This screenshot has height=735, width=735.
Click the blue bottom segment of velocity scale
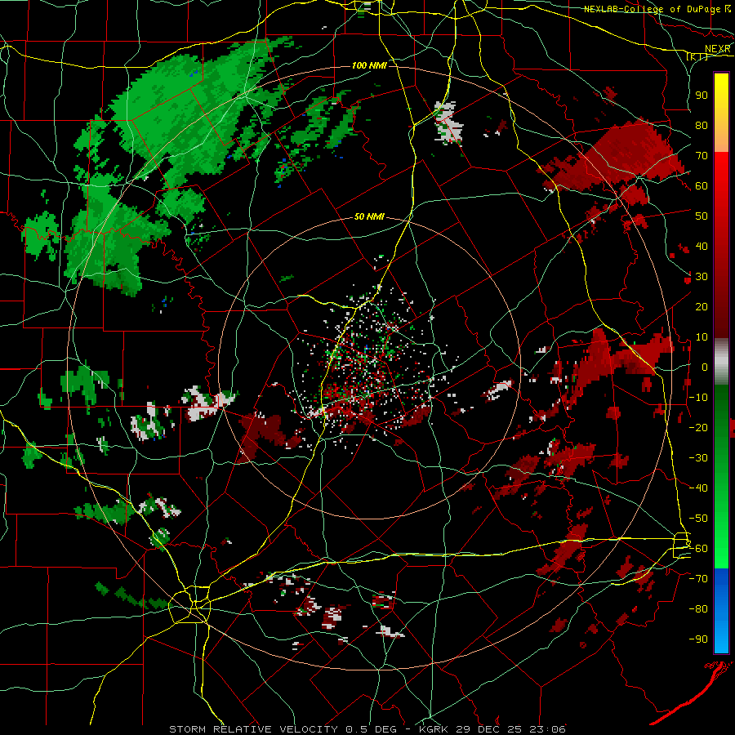(721, 610)
